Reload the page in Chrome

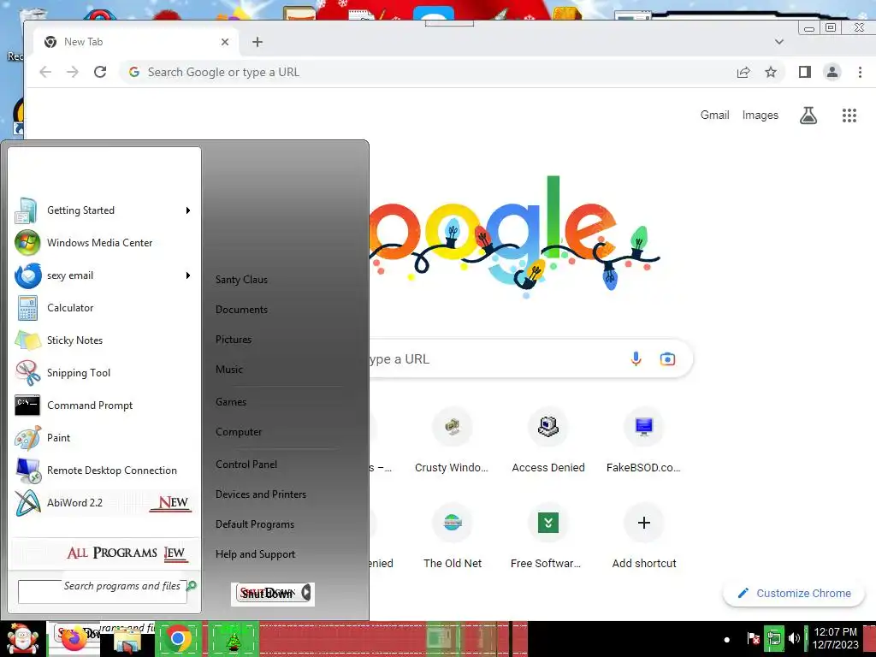pyautogui.click(x=100, y=72)
